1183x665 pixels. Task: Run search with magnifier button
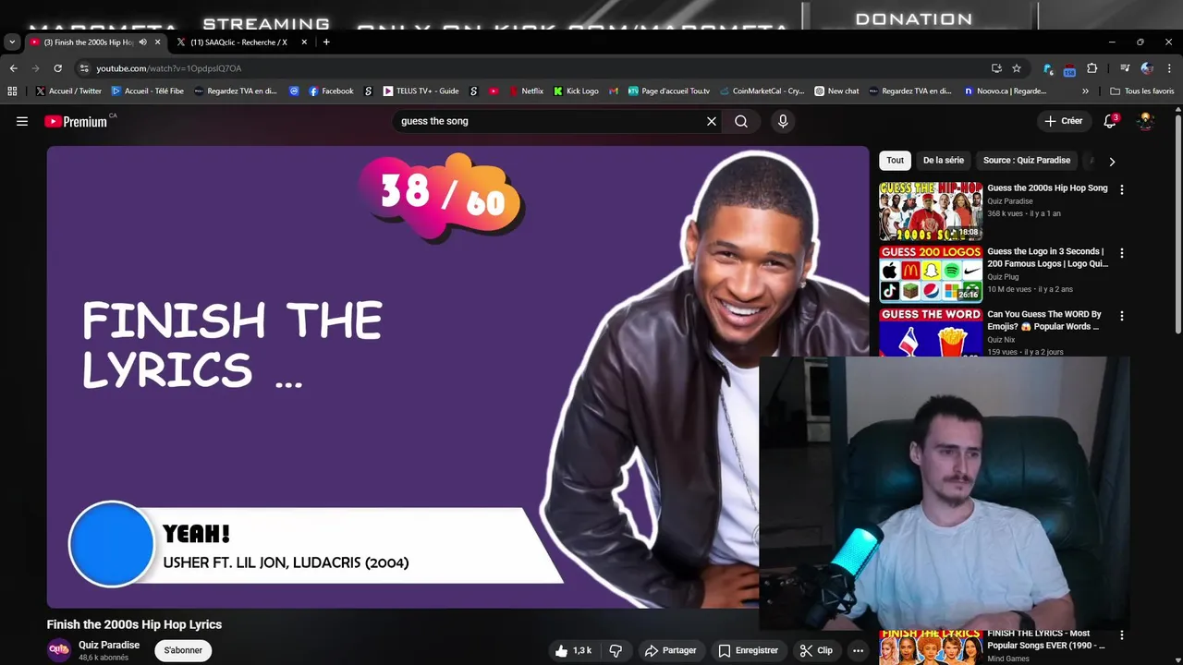click(x=741, y=121)
